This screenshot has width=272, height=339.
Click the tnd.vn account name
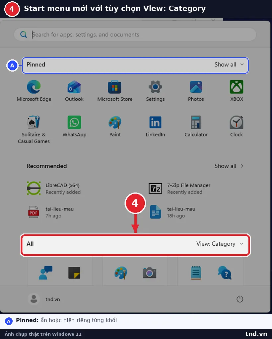(x=52, y=299)
